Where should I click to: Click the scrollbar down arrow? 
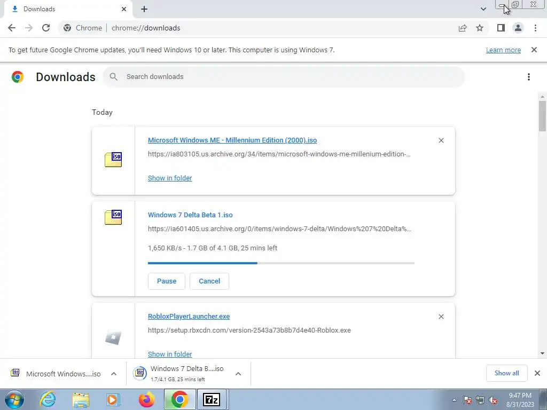click(542, 353)
